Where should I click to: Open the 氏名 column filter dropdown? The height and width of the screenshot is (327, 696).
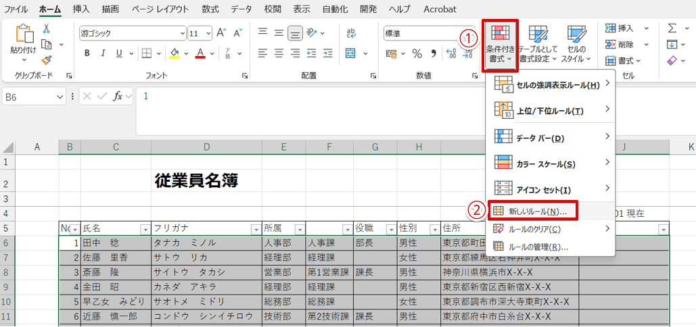145,229
